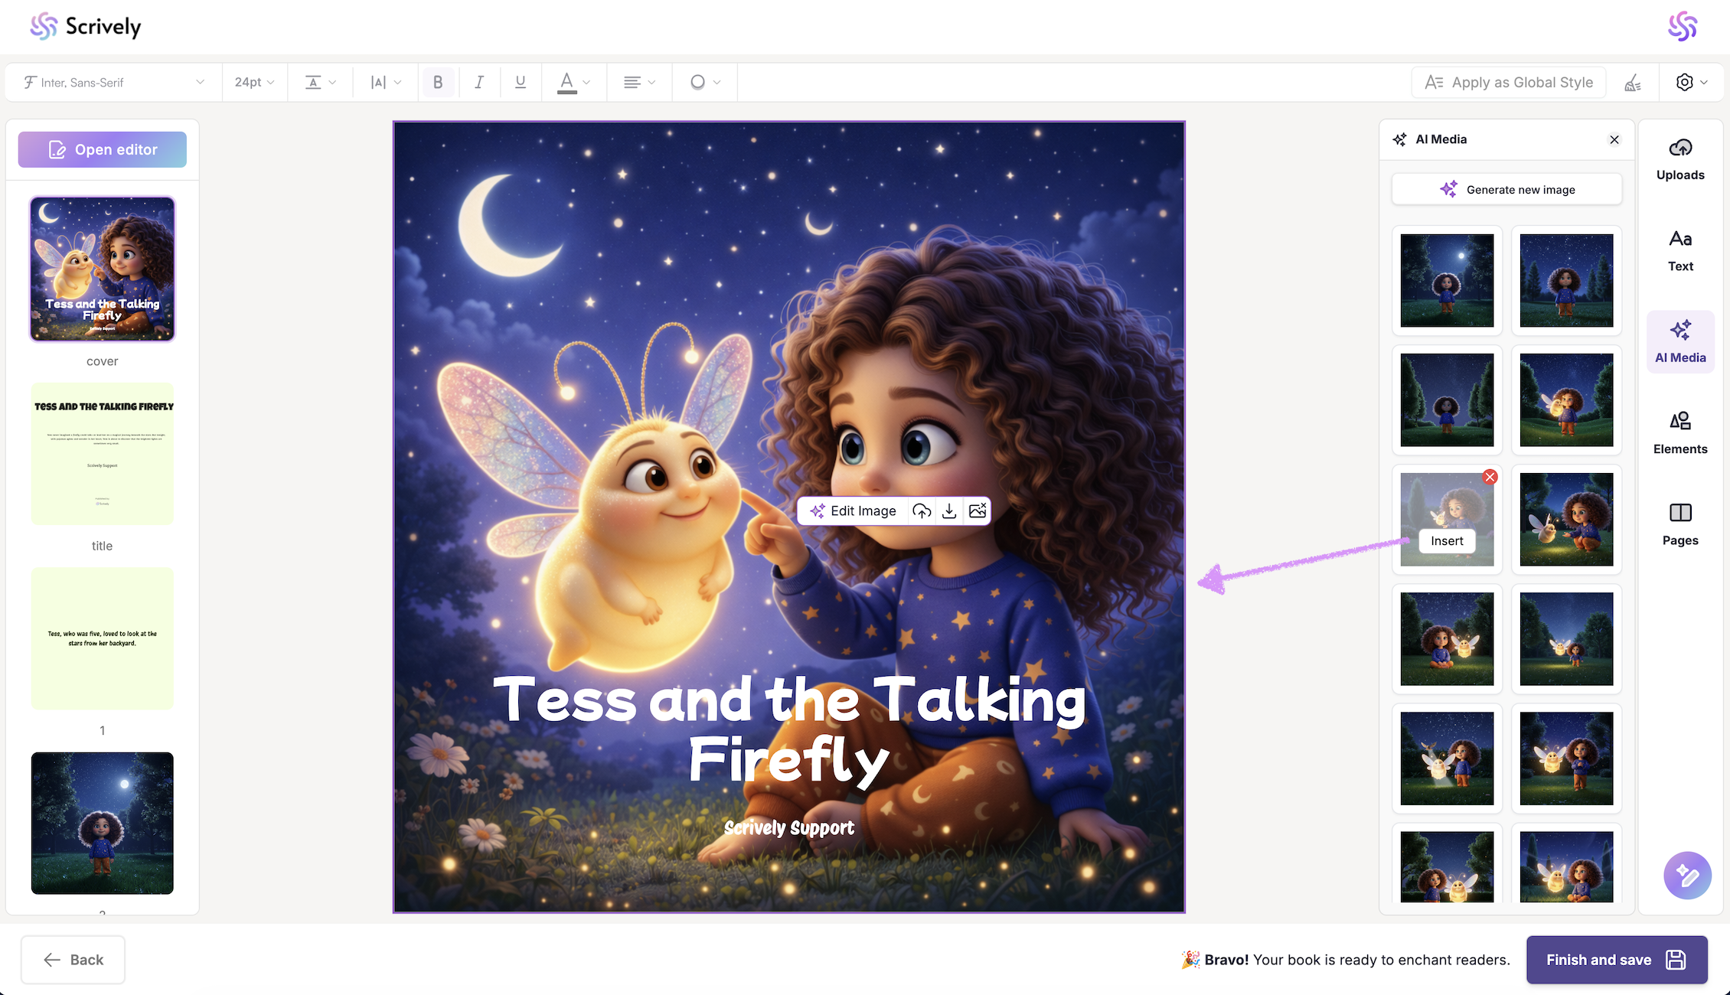Expand the 24pt font size dropdown
The image size is (1730, 995).
pyautogui.click(x=255, y=82)
